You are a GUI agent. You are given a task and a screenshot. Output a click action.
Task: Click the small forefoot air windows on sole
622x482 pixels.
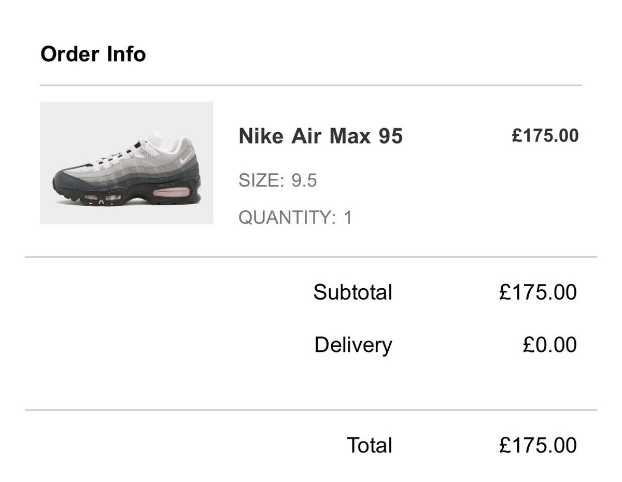(x=102, y=198)
